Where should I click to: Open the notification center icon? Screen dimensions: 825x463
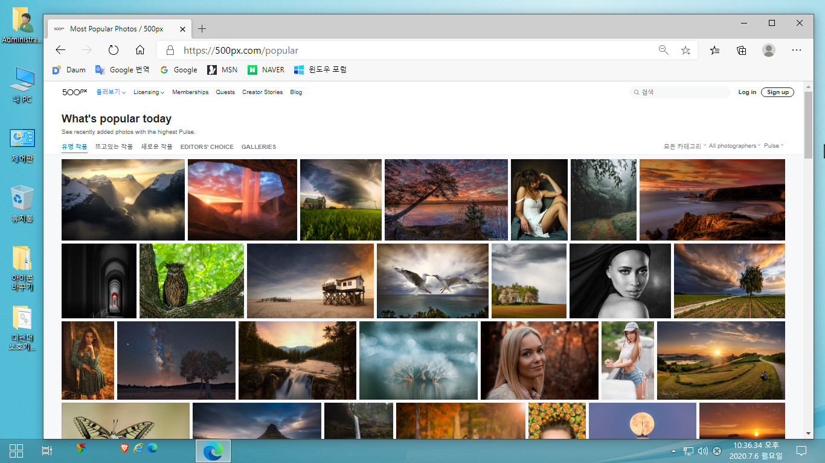click(x=801, y=450)
